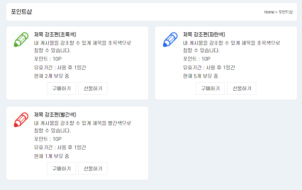Click the blue highlighter pen icon
The image size is (302, 190).
click(x=170, y=39)
